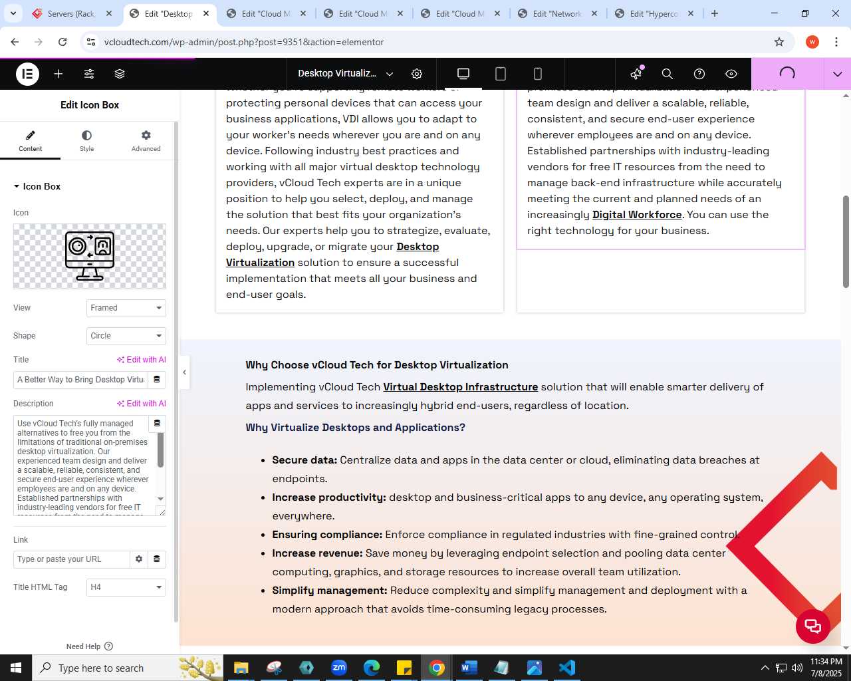Switch to mobile responsive view
The width and height of the screenshot is (851, 681).
click(538, 74)
